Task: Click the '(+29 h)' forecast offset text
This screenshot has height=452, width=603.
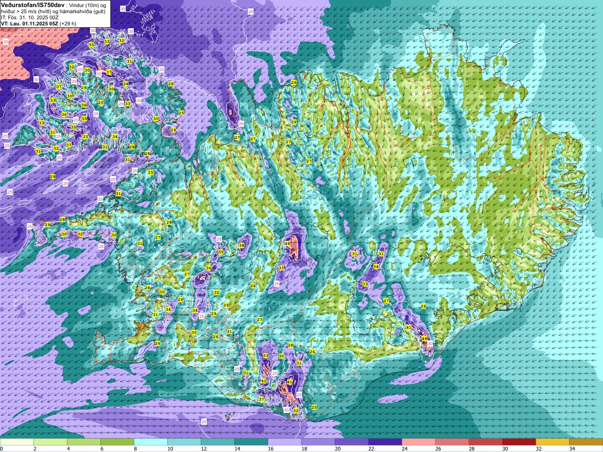Action: coord(68,23)
